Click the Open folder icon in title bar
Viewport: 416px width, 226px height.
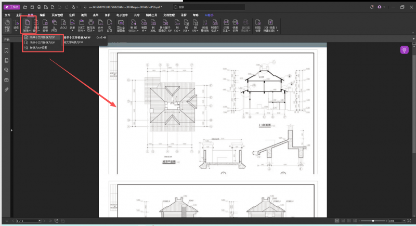tap(25, 7)
